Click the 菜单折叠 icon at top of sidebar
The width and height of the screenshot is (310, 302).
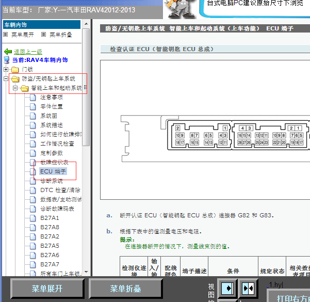[x=43, y=35]
